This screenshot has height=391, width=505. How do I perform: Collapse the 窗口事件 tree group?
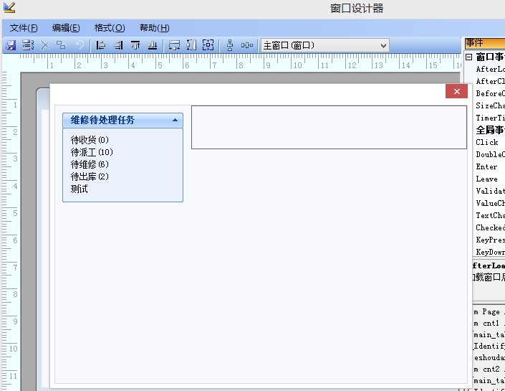click(469, 57)
